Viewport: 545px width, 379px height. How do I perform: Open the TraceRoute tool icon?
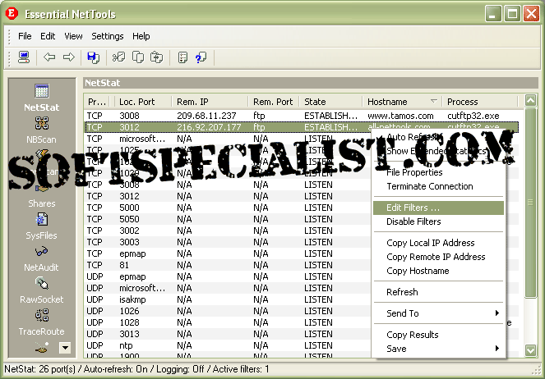pyautogui.click(x=42, y=315)
